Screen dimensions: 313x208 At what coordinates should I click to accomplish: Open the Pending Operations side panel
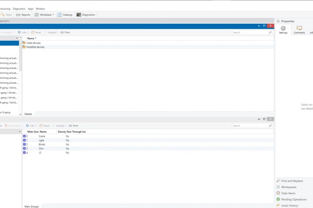coord(291,199)
